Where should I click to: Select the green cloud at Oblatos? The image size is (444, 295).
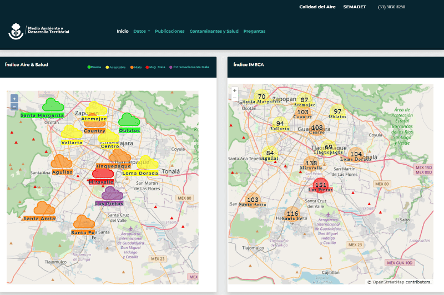(129, 120)
